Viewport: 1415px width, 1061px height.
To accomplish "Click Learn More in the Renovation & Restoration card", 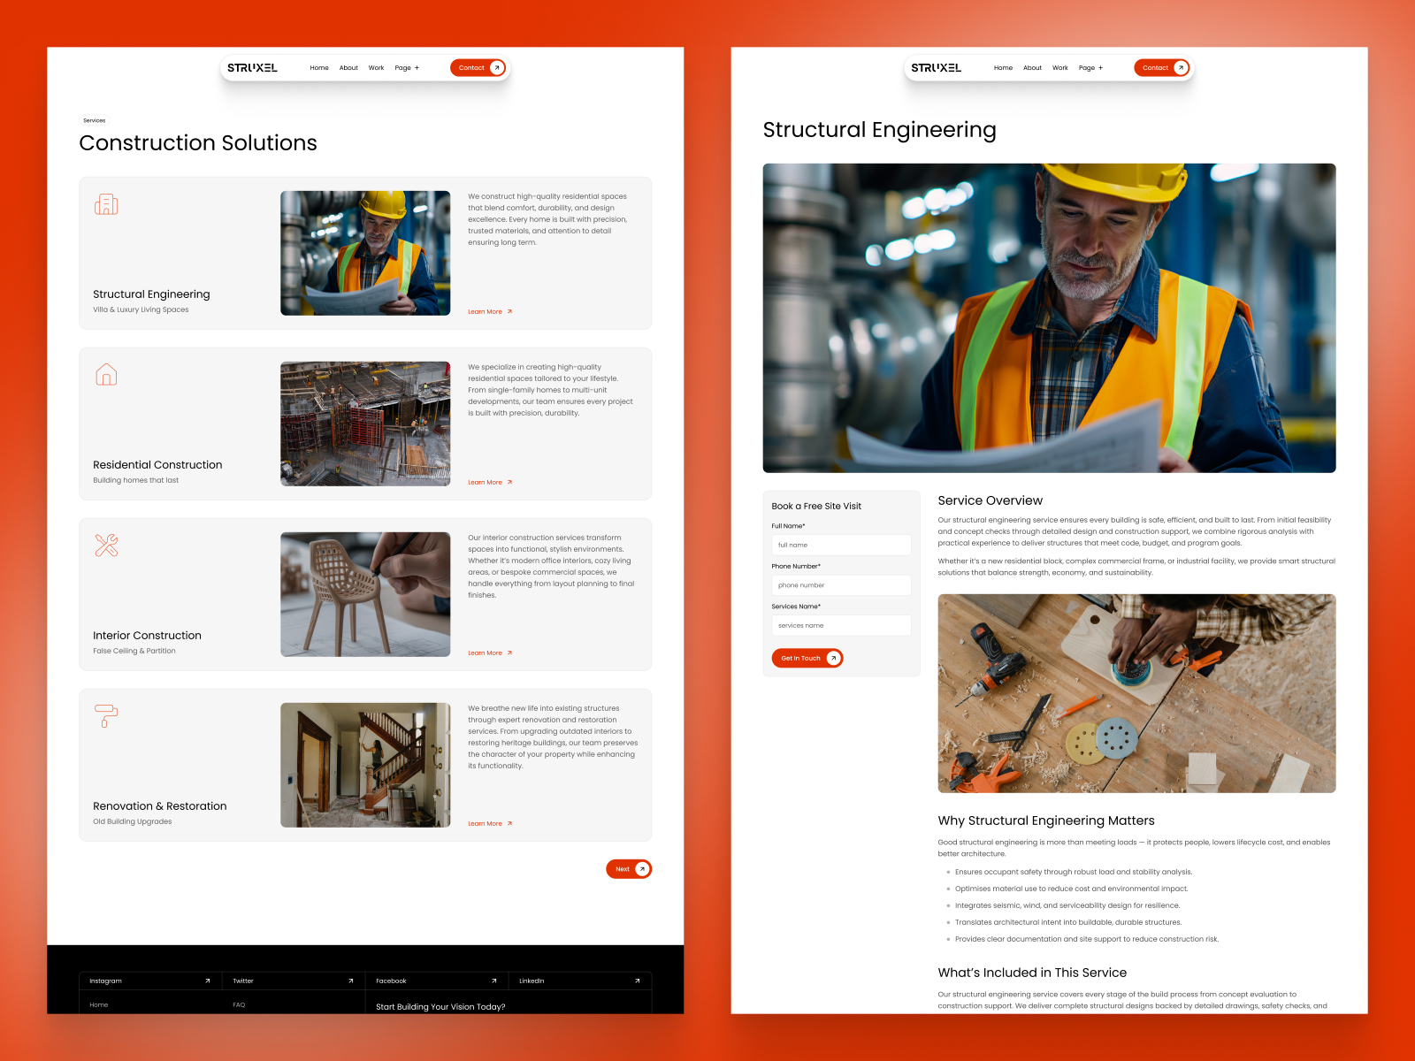I will (x=490, y=824).
